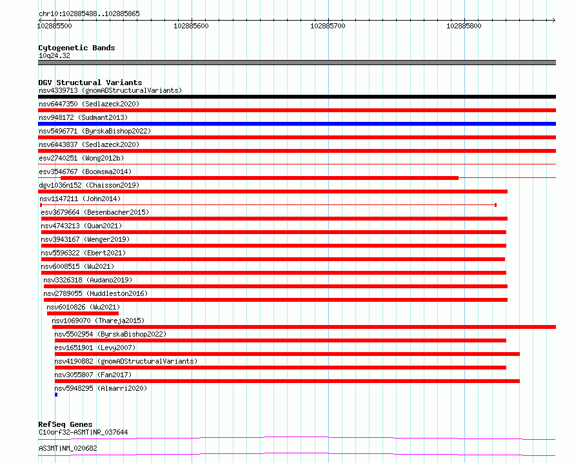Screen dimensions: 574x463
Task: Click nsv4743213 (Quan2021) label
Action: pyautogui.click(x=81, y=226)
